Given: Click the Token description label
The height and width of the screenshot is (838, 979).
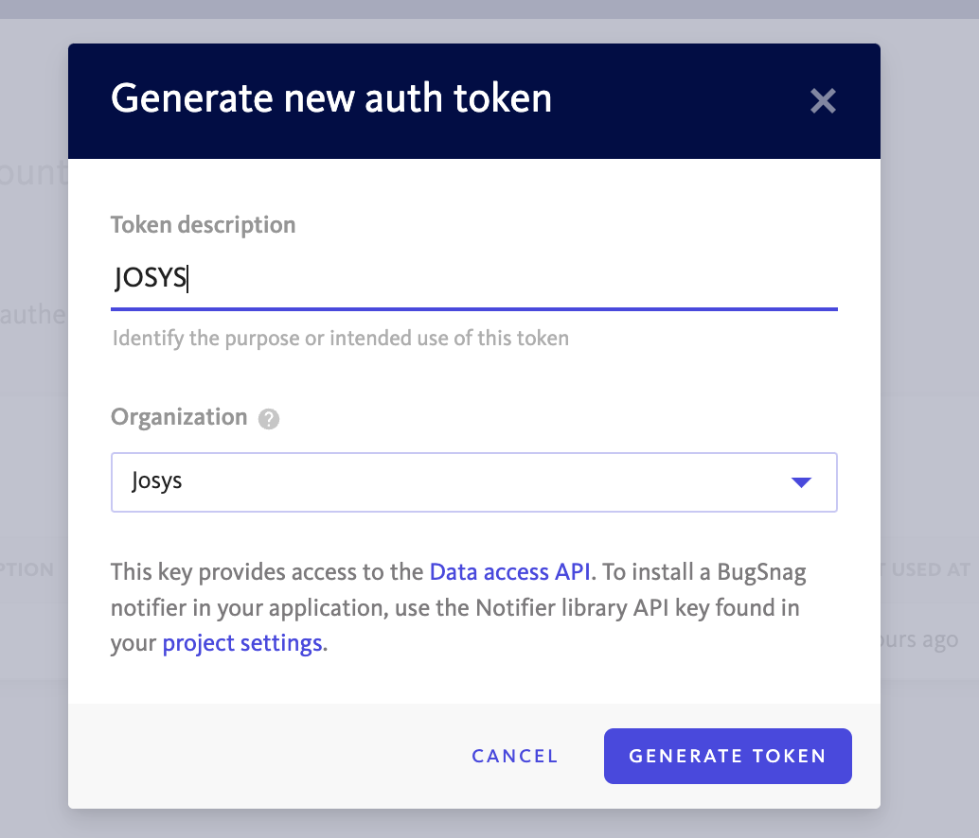Looking at the screenshot, I should pos(203,225).
